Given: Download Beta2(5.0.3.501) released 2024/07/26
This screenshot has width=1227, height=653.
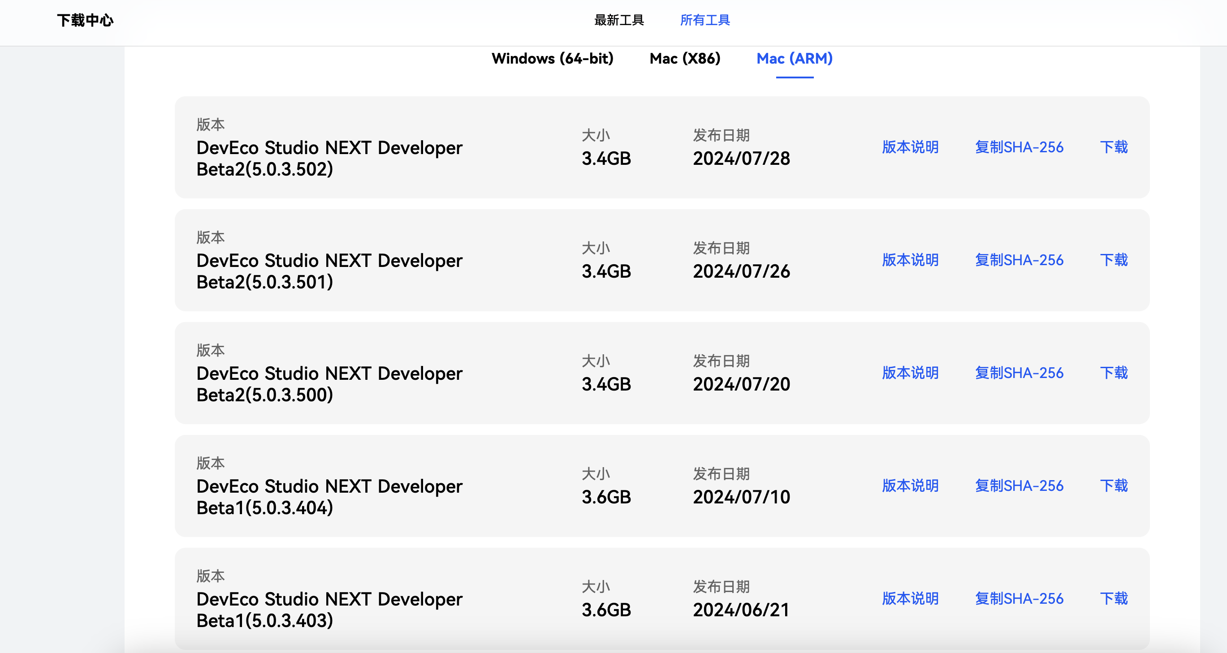Looking at the screenshot, I should tap(1113, 260).
